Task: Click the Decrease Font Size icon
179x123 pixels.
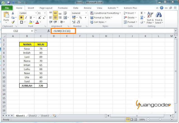Action: (x=44, y=18)
